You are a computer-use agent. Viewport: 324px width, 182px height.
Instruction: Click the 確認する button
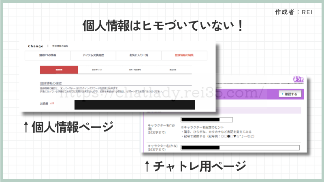(290, 94)
